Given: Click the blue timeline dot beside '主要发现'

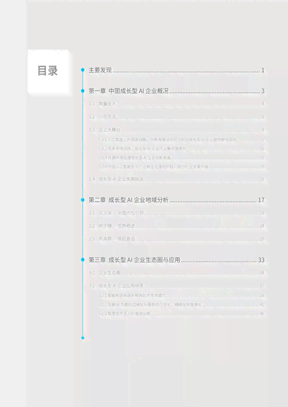Looking at the screenshot, I should coord(83,70).
